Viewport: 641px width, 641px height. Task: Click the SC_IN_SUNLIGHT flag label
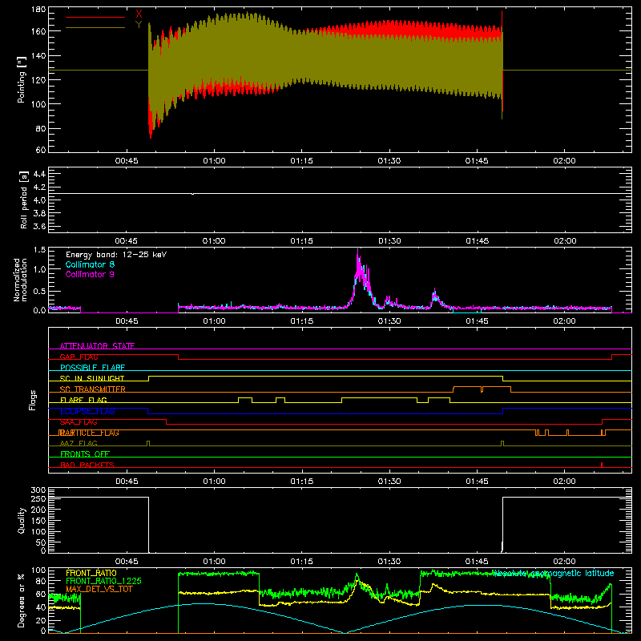pyautogui.click(x=92, y=378)
